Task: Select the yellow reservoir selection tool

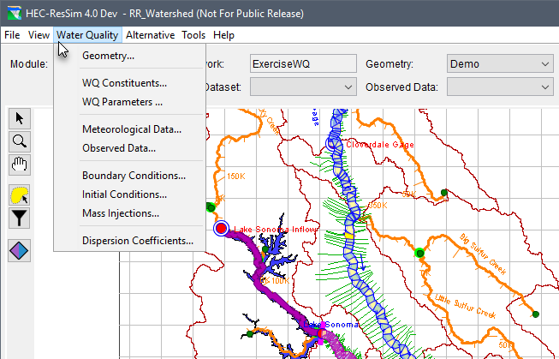Action: 20,194
